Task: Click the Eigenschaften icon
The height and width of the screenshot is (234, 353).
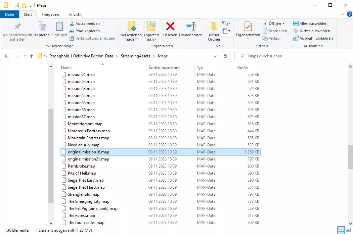Action: (248, 27)
